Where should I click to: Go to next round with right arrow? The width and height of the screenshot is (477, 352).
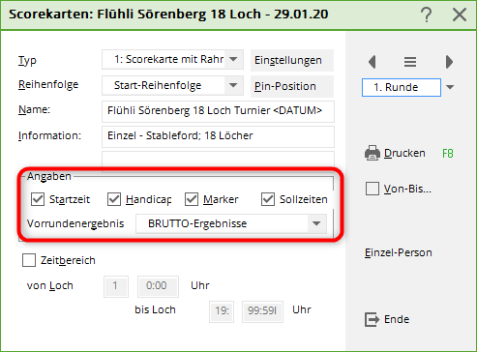tap(449, 62)
